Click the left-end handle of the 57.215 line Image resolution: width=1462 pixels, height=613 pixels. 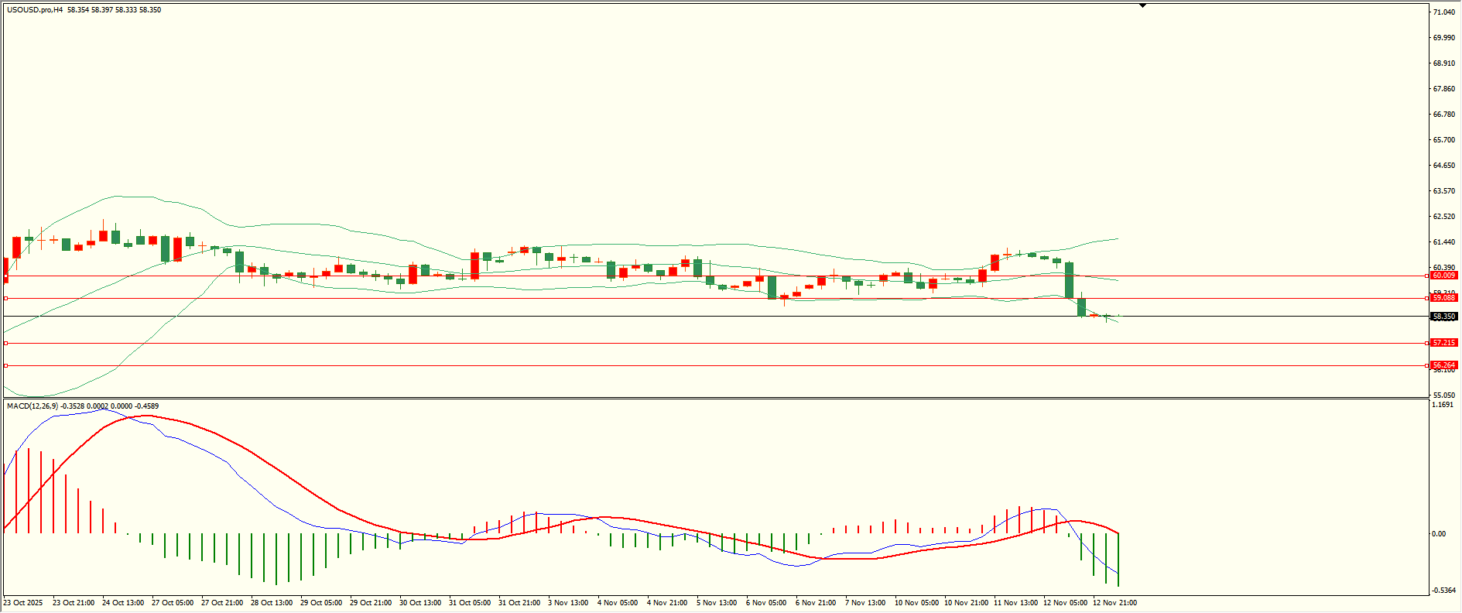coord(6,343)
